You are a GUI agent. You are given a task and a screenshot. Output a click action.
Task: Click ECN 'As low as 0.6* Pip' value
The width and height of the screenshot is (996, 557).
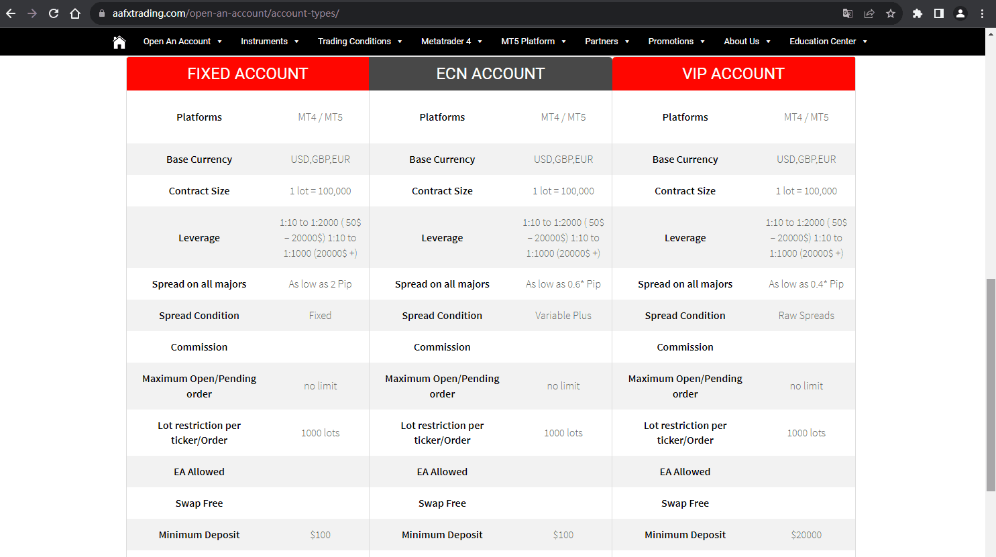[x=563, y=284]
